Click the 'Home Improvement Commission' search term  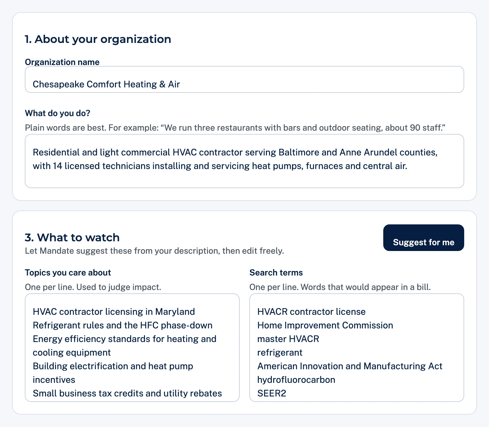coord(325,325)
